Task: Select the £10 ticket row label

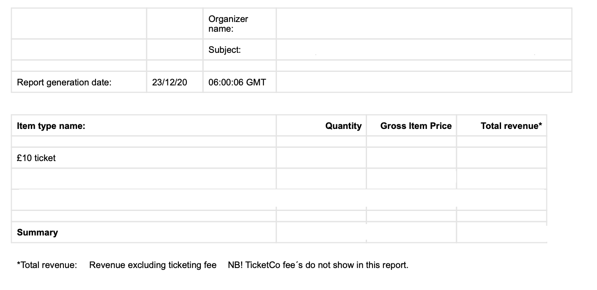Action: pos(144,158)
